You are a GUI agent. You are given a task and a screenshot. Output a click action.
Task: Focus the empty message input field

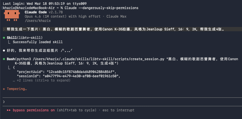coord(114,102)
